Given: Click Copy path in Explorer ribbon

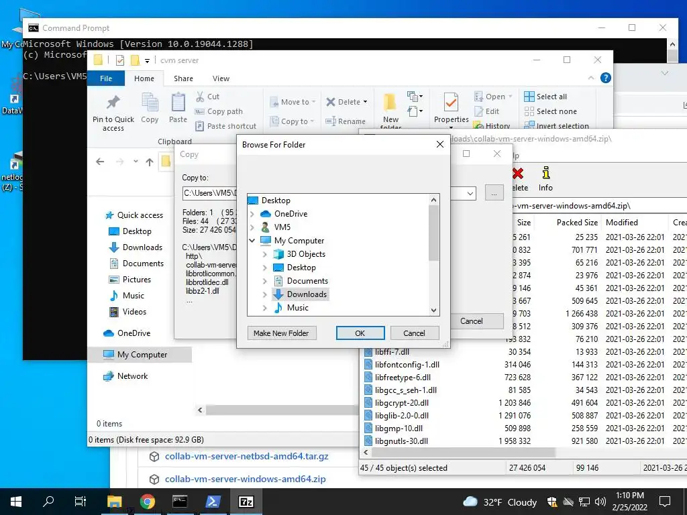Looking at the screenshot, I should click(219, 111).
